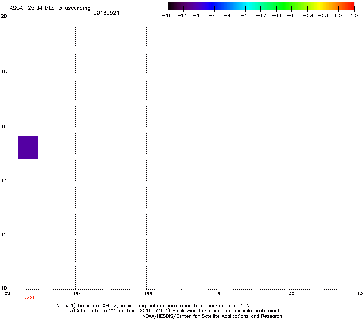Click the -16 color scale label
The height and width of the screenshot is (319, 363).
pyautogui.click(x=167, y=16)
